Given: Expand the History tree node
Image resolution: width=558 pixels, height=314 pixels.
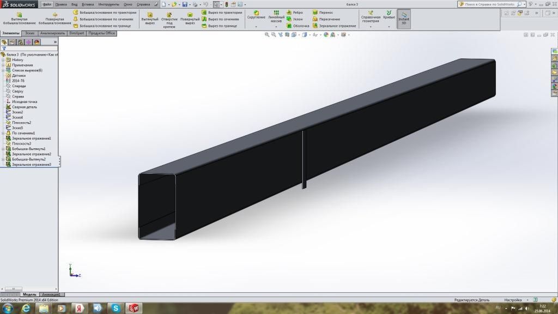Looking at the screenshot, I should tap(3, 60).
